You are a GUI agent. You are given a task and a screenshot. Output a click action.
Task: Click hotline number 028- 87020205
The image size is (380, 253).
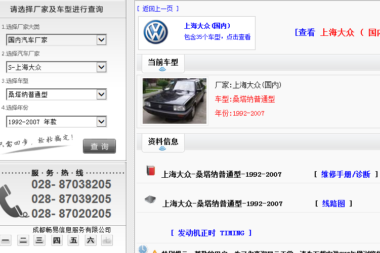tap(71, 214)
